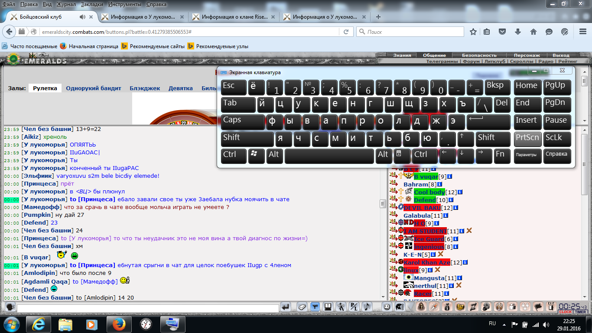Click the Bksp key on on-screen keyboard

498,87
